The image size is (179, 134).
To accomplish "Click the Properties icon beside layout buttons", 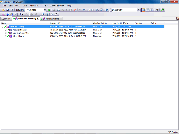I will (157, 10).
